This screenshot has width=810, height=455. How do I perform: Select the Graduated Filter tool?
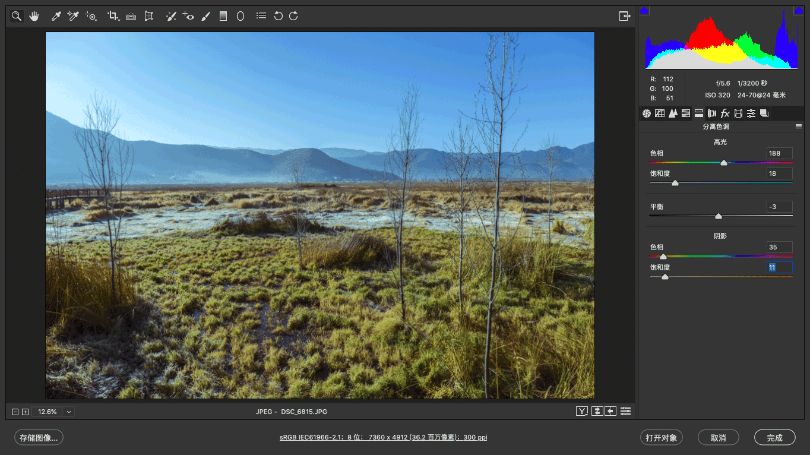pyautogui.click(x=223, y=17)
